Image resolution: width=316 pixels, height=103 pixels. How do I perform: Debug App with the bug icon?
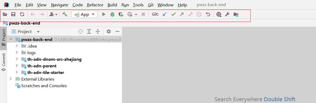[x=112, y=15]
